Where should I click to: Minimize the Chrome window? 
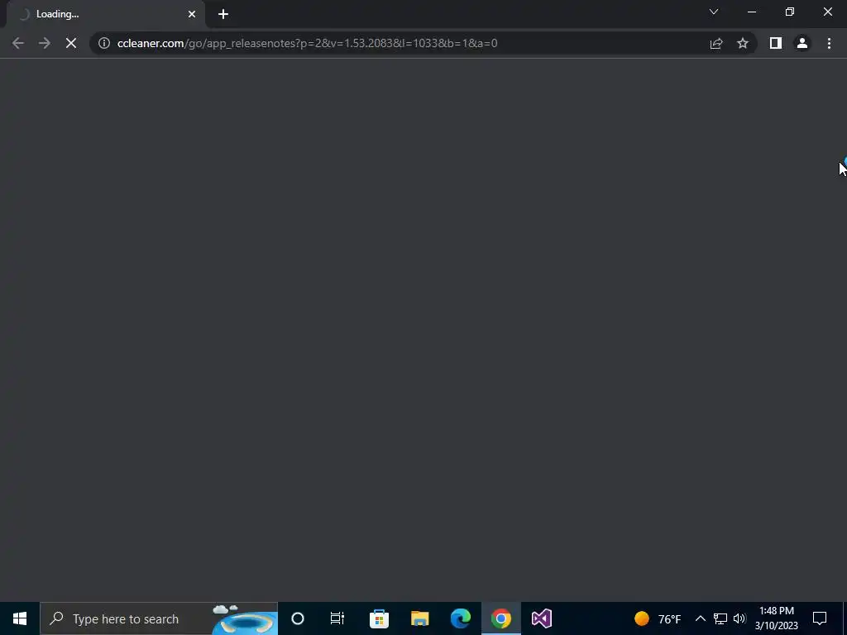[x=752, y=12]
